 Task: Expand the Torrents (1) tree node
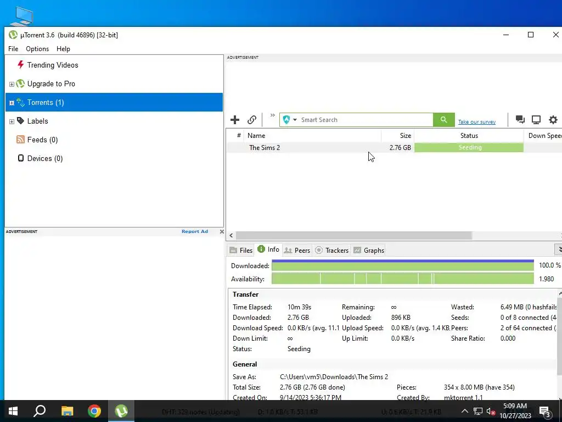pos(12,103)
